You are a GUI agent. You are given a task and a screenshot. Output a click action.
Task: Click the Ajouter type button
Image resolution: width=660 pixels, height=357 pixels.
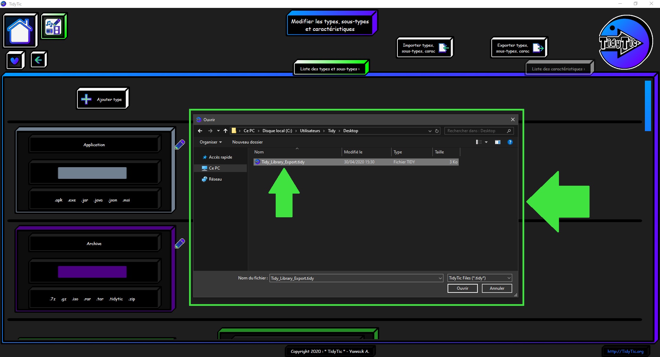(102, 99)
